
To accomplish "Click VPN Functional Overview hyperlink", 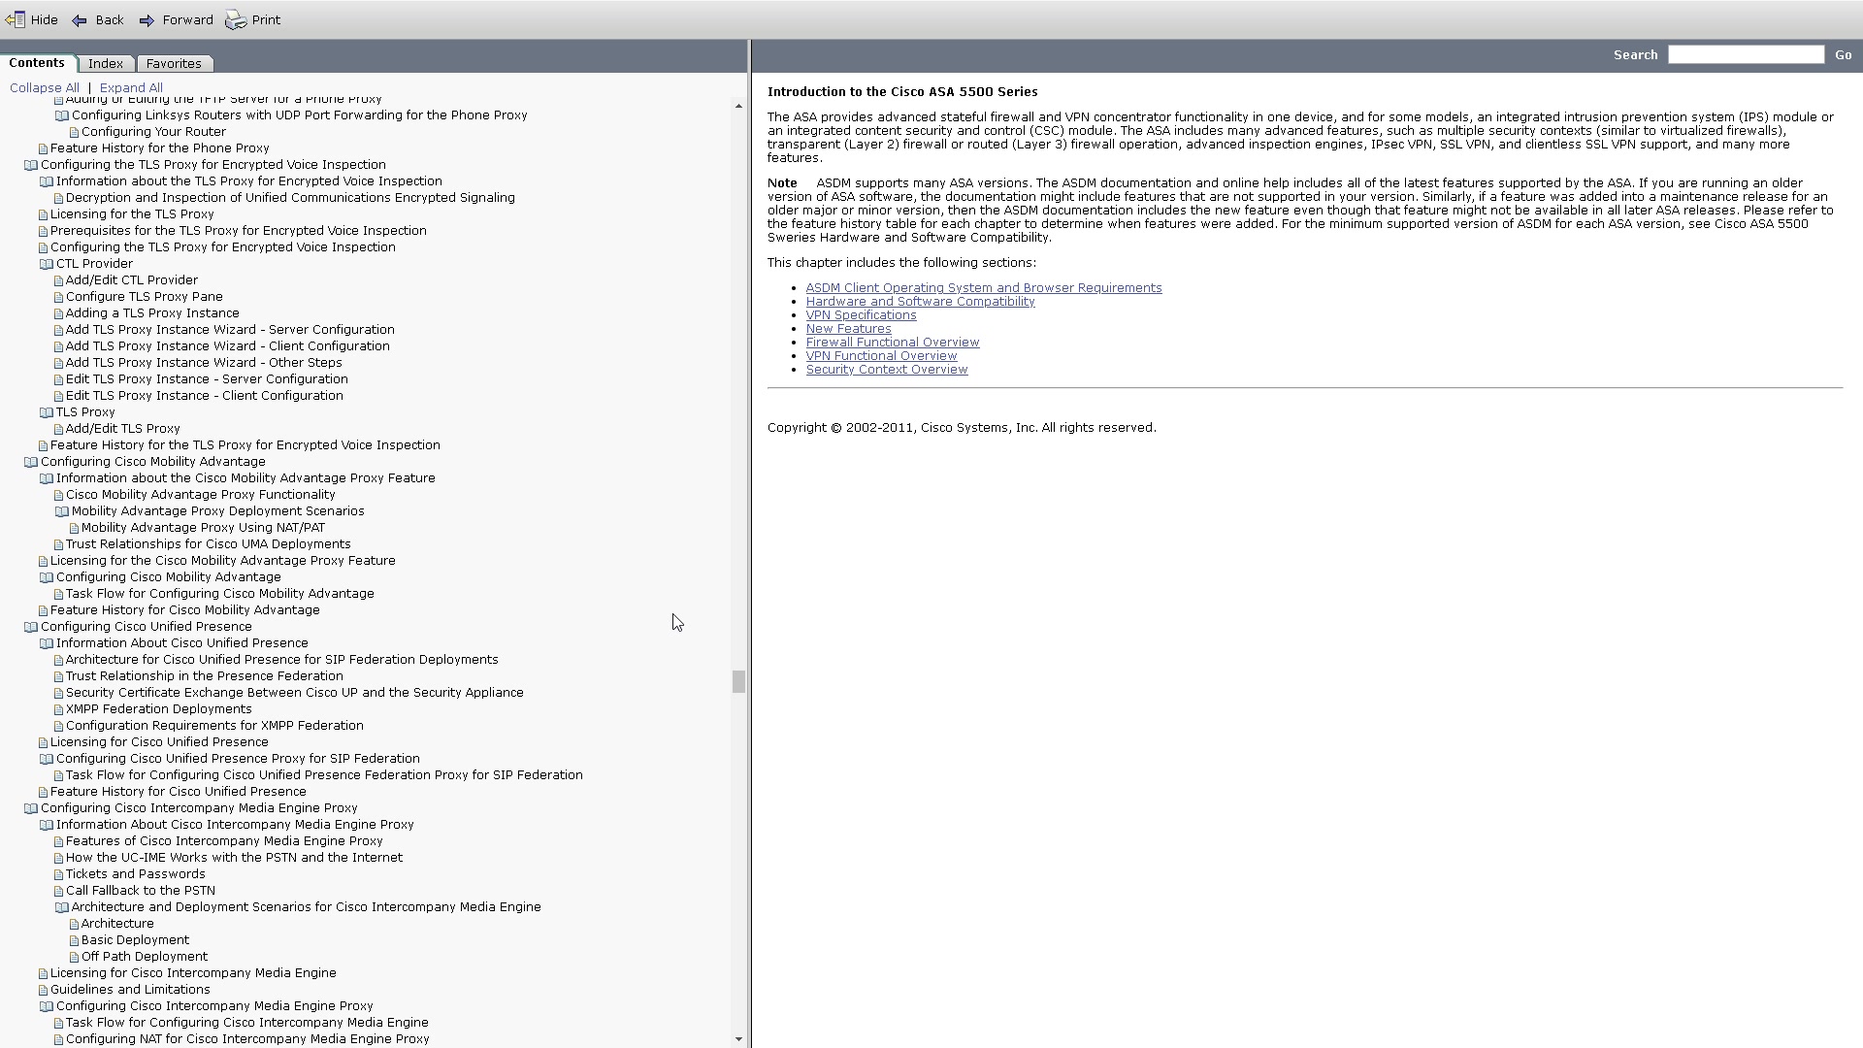I will click(x=880, y=356).
